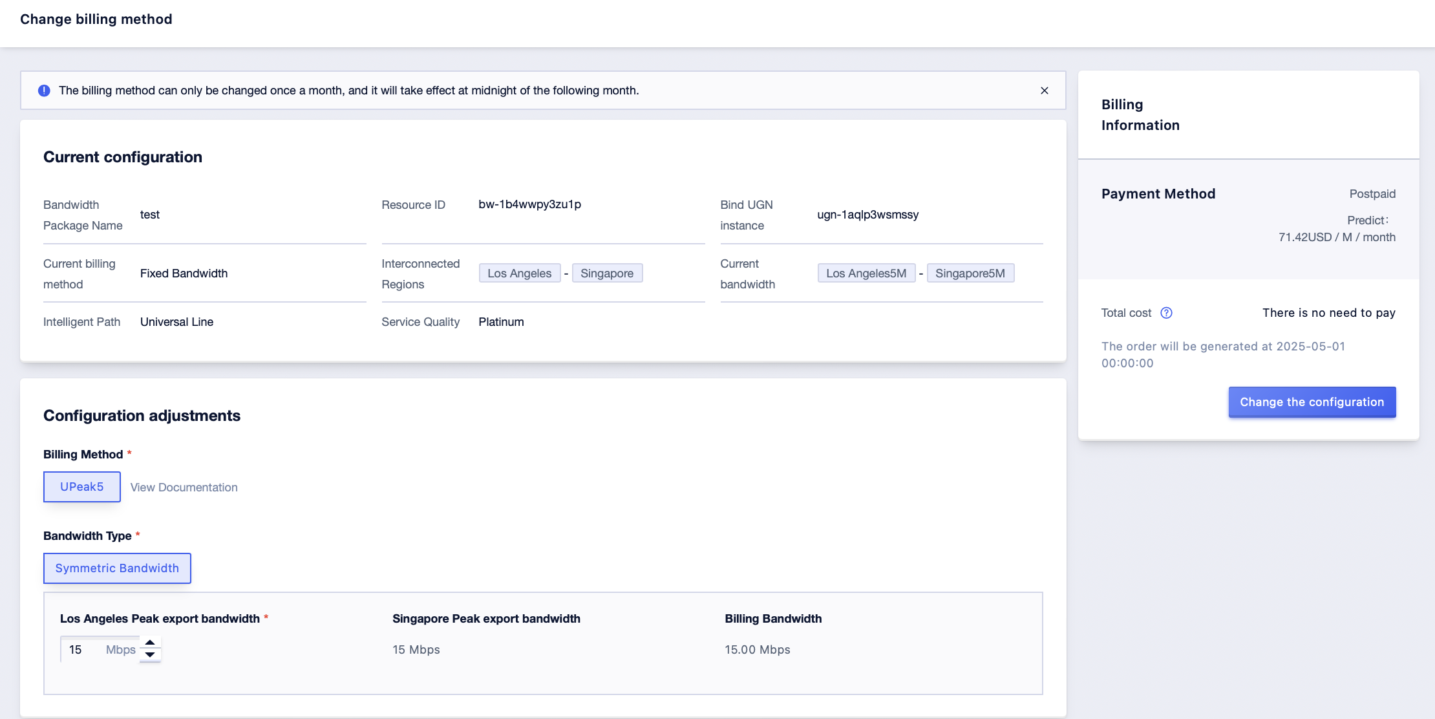1435x719 pixels.
Task: Click There is no need to pay
Action: tap(1329, 313)
